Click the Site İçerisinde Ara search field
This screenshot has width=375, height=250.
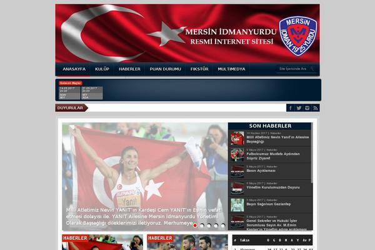tap(293, 69)
